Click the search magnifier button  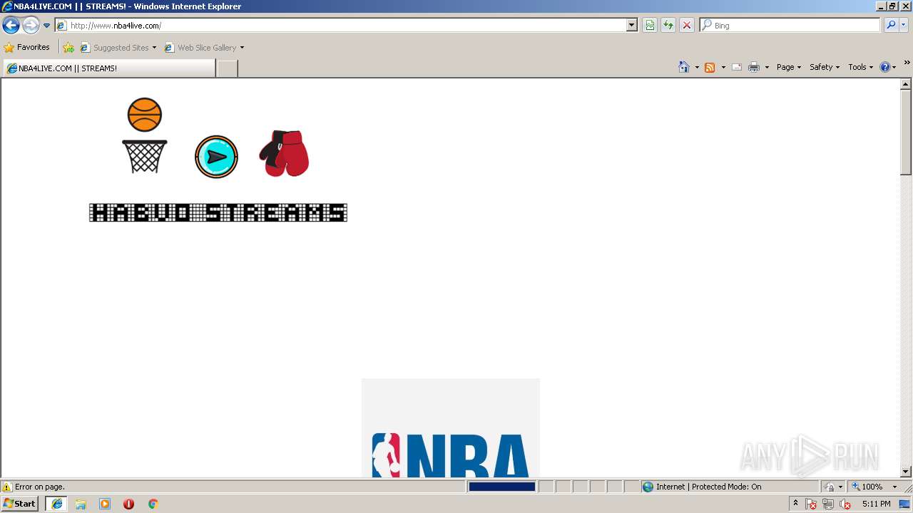(x=891, y=25)
